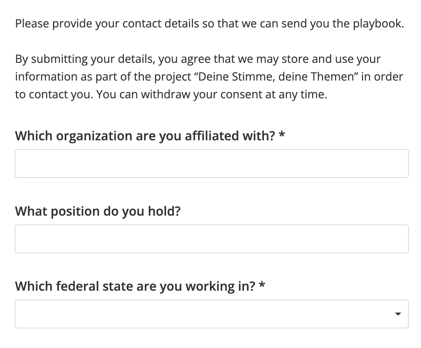421x348 pixels.
Task: Click the federal state dropdown arrow
Action: click(398, 314)
